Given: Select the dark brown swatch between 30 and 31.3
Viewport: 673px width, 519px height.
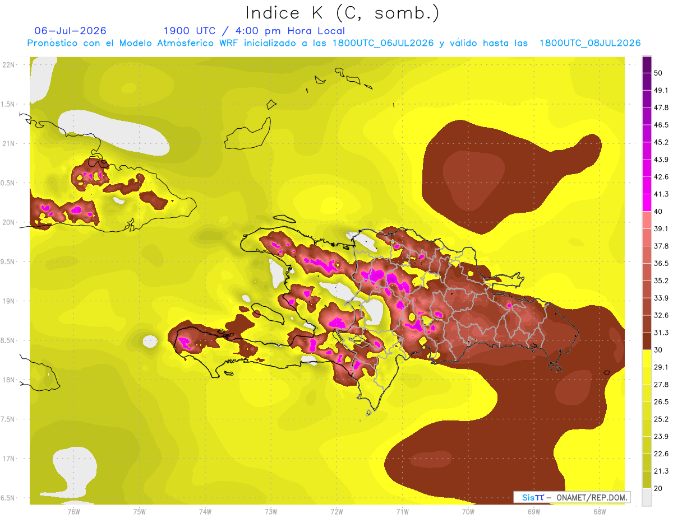Looking at the screenshot, I should (647, 341).
